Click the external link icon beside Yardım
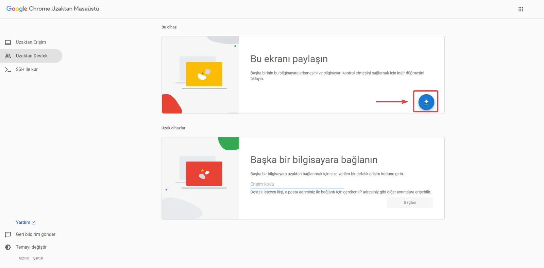 click(x=34, y=222)
